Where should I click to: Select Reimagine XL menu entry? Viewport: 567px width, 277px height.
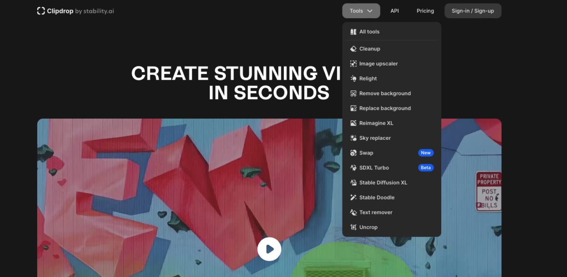tap(376, 123)
